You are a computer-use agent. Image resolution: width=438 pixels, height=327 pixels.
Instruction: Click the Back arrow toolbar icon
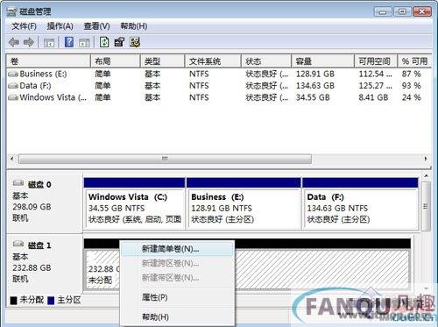(14, 43)
